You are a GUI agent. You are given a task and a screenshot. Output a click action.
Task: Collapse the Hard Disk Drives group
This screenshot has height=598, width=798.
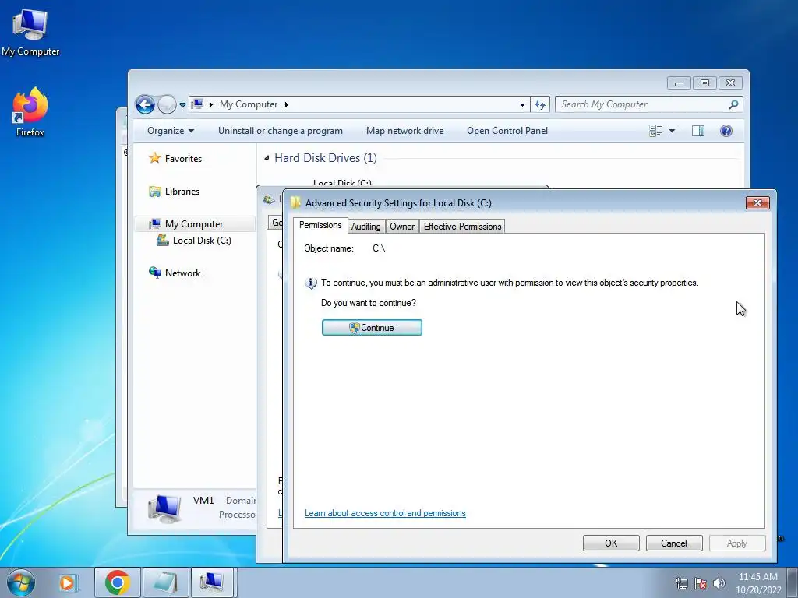click(267, 158)
